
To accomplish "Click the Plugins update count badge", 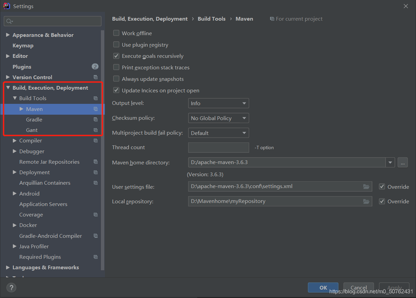I will pos(95,67).
